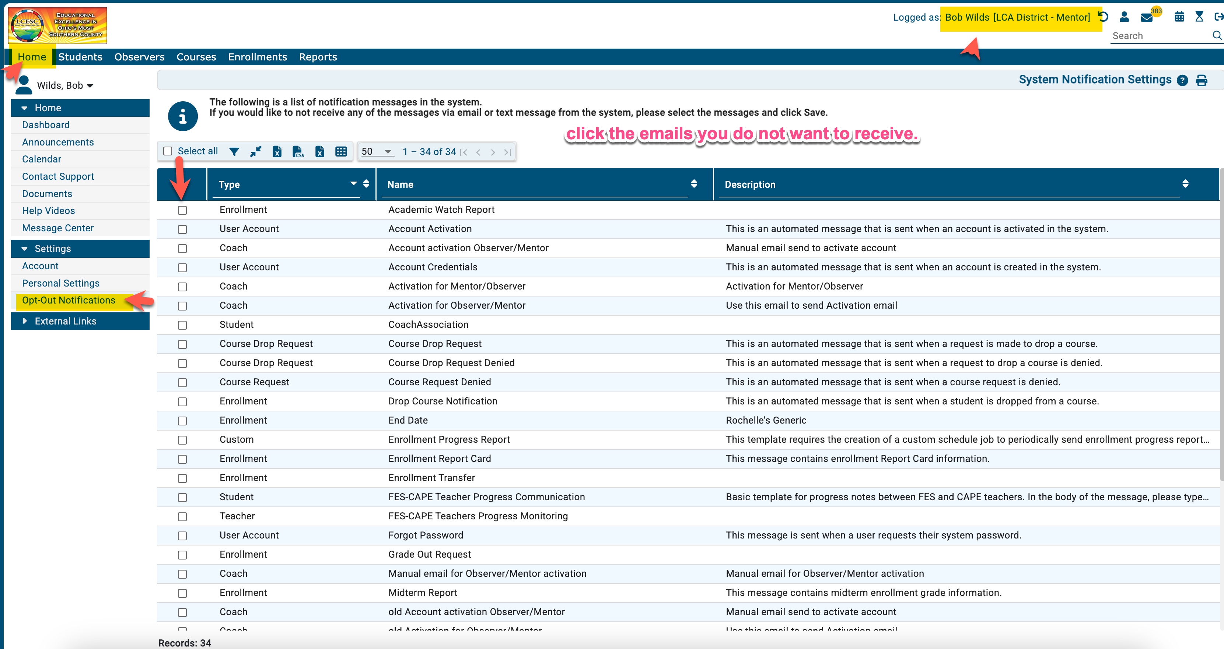Sort by the Name column arrows
This screenshot has height=649, width=1224.
click(694, 184)
